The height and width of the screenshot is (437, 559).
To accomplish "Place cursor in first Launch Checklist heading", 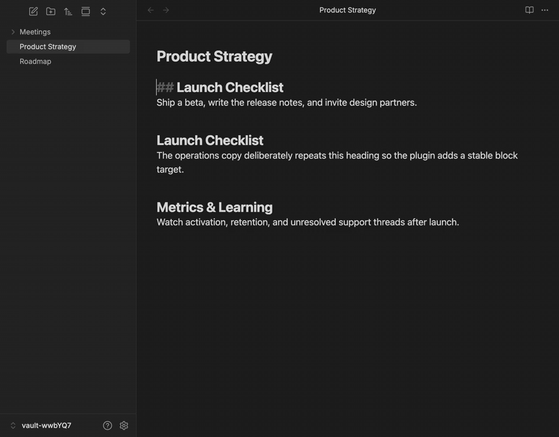I will (230, 87).
